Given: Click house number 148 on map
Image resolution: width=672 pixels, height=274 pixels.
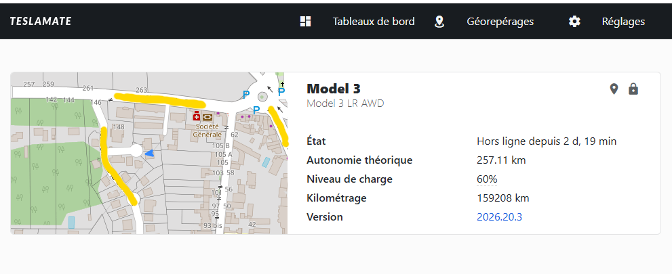Looking at the screenshot, I should [x=119, y=127].
